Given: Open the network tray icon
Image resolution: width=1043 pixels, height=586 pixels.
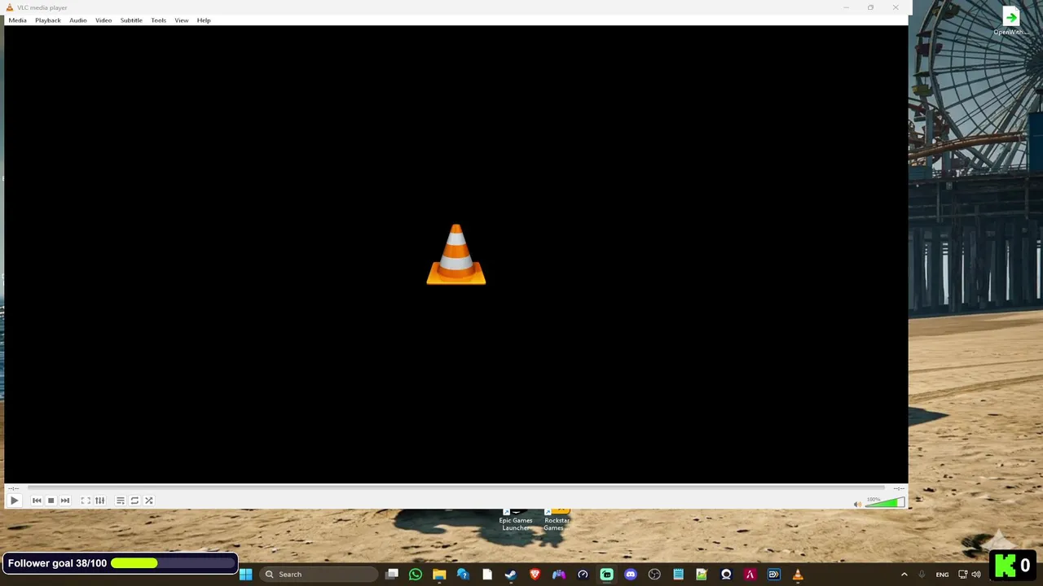Looking at the screenshot, I should click(x=963, y=575).
